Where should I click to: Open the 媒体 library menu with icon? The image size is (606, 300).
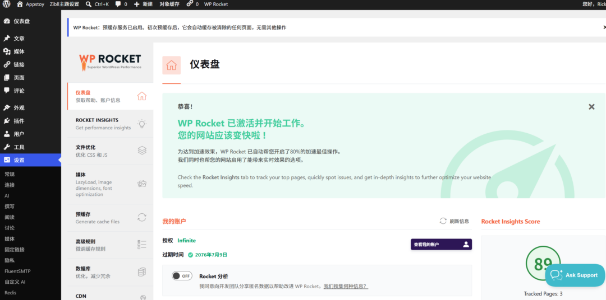pos(30,51)
